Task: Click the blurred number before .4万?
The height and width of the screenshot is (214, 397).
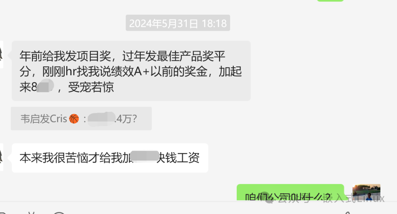Action: [102, 119]
